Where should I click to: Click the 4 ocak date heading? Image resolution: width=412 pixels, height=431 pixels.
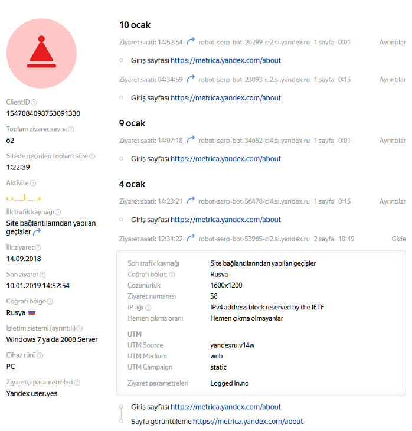[x=132, y=184]
